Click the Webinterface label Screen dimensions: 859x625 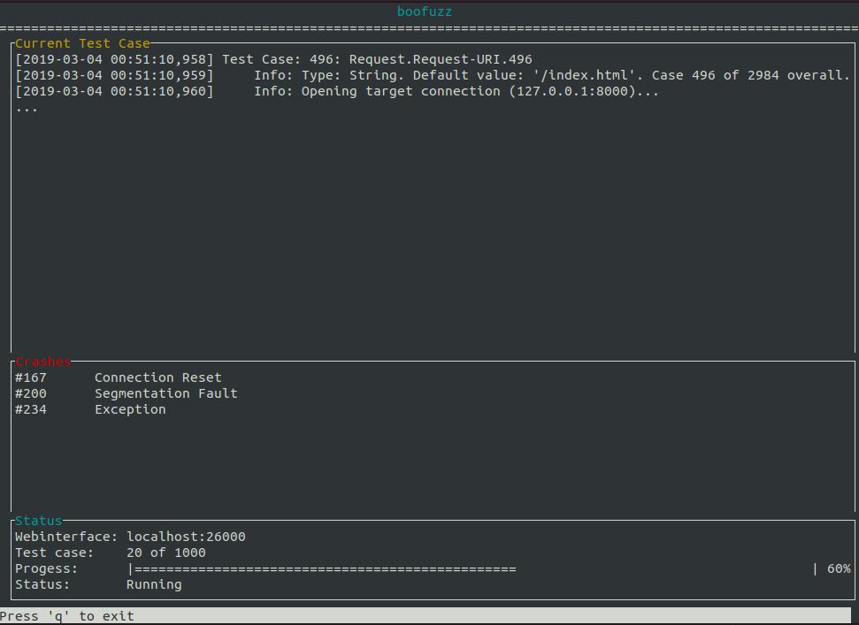[x=65, y=537]
